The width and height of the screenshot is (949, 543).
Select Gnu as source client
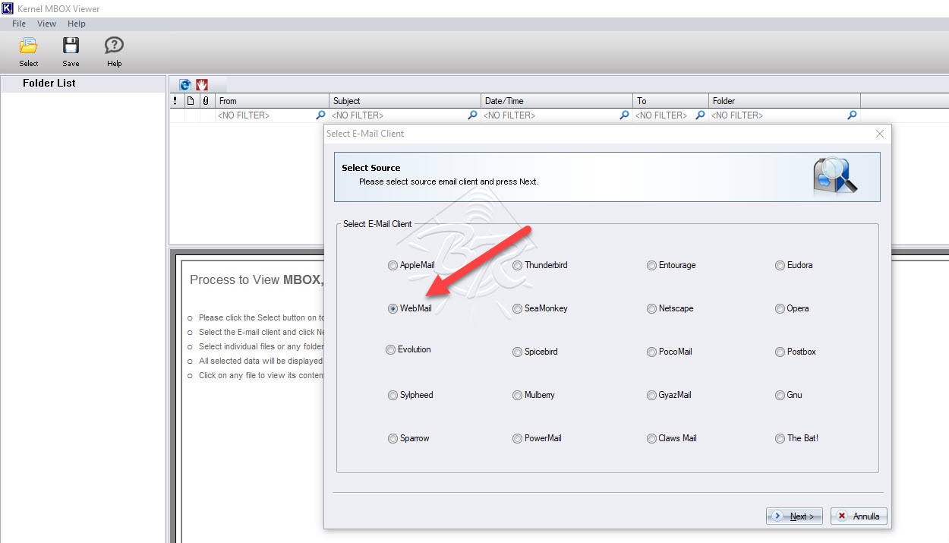[x=780, y=395]
